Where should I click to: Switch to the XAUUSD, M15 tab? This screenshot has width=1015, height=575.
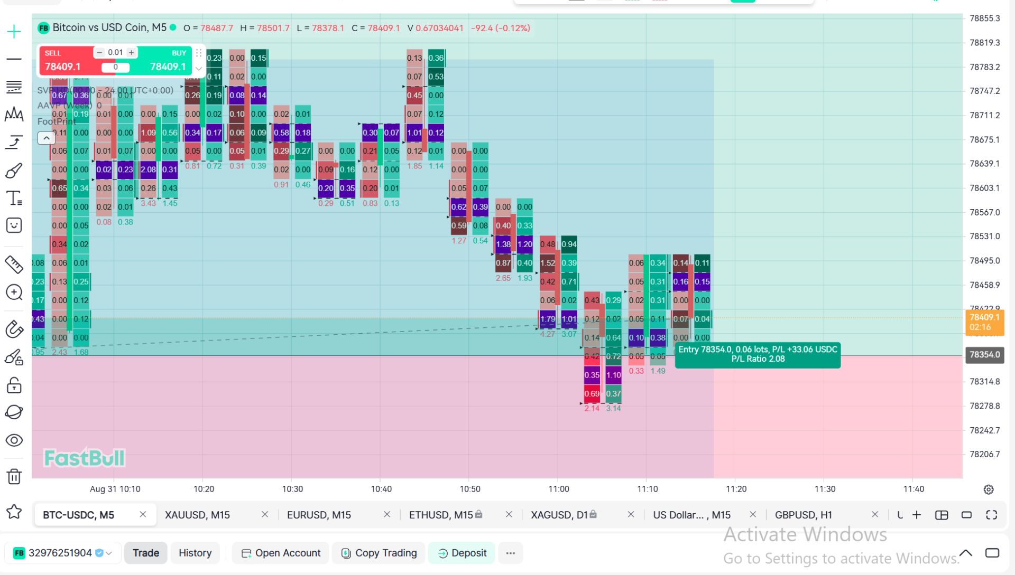click(197, 515)
